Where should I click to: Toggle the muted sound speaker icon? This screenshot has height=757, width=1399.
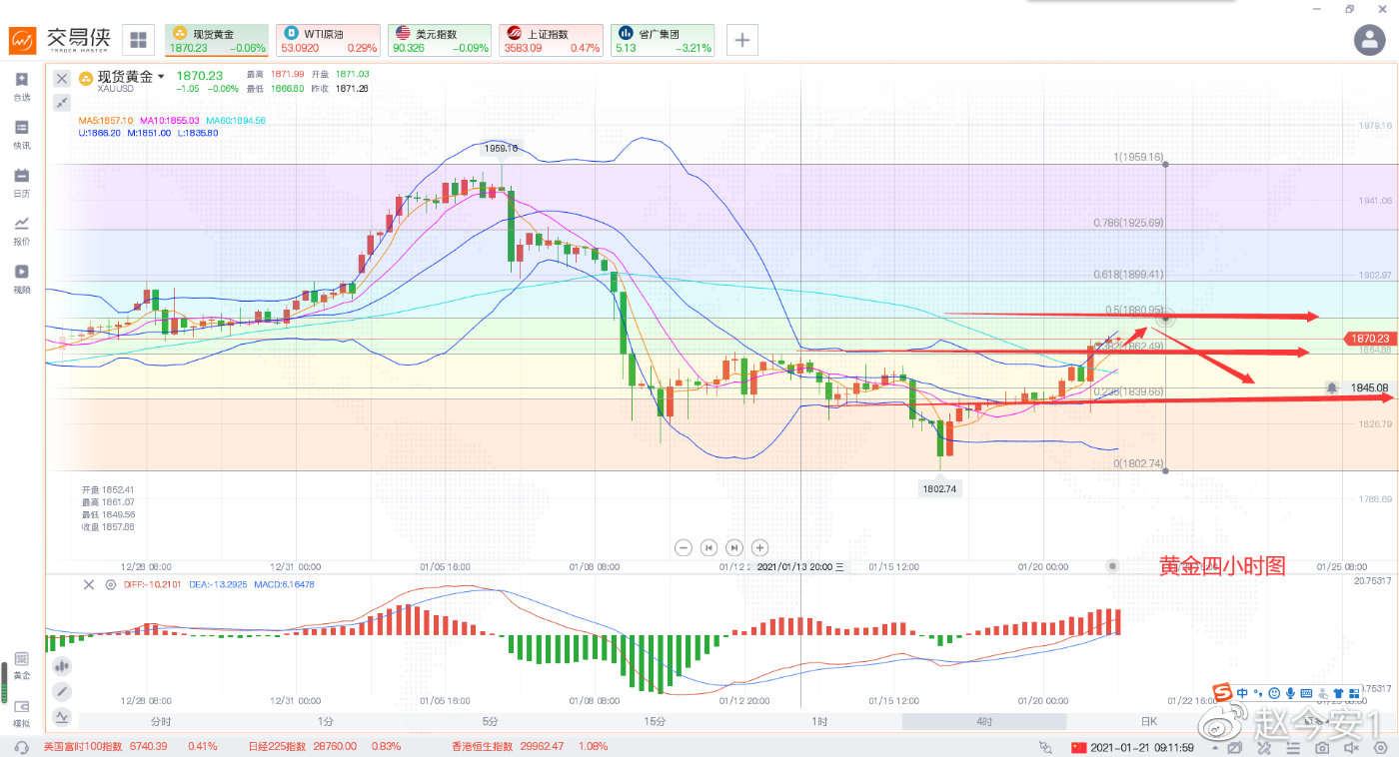pyautogui.click(x=1352, y=747)
